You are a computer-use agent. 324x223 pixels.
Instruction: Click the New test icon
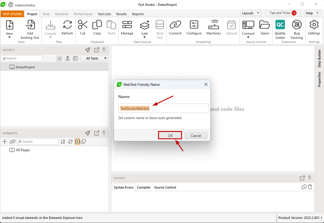tap(10, 25)
